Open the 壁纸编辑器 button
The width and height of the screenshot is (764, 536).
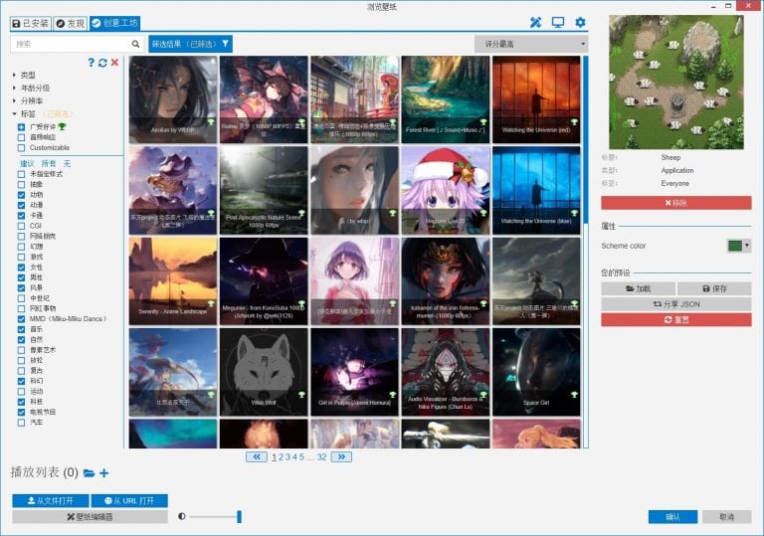pos(91,516)
